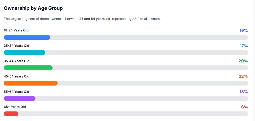255x121 pixels.
Task: Select the 'Ownership by Age Group' heading
Action: coord(33,8)
